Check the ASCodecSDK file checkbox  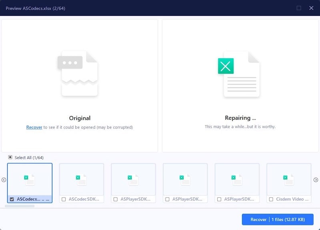tap(64, 199)
